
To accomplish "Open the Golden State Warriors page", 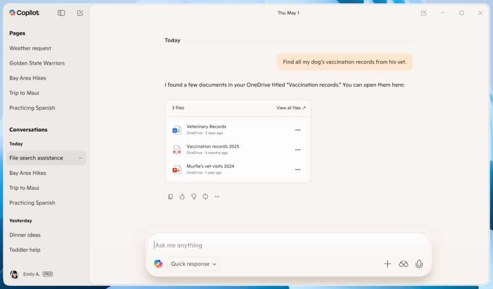I will [x=37, y=63].
